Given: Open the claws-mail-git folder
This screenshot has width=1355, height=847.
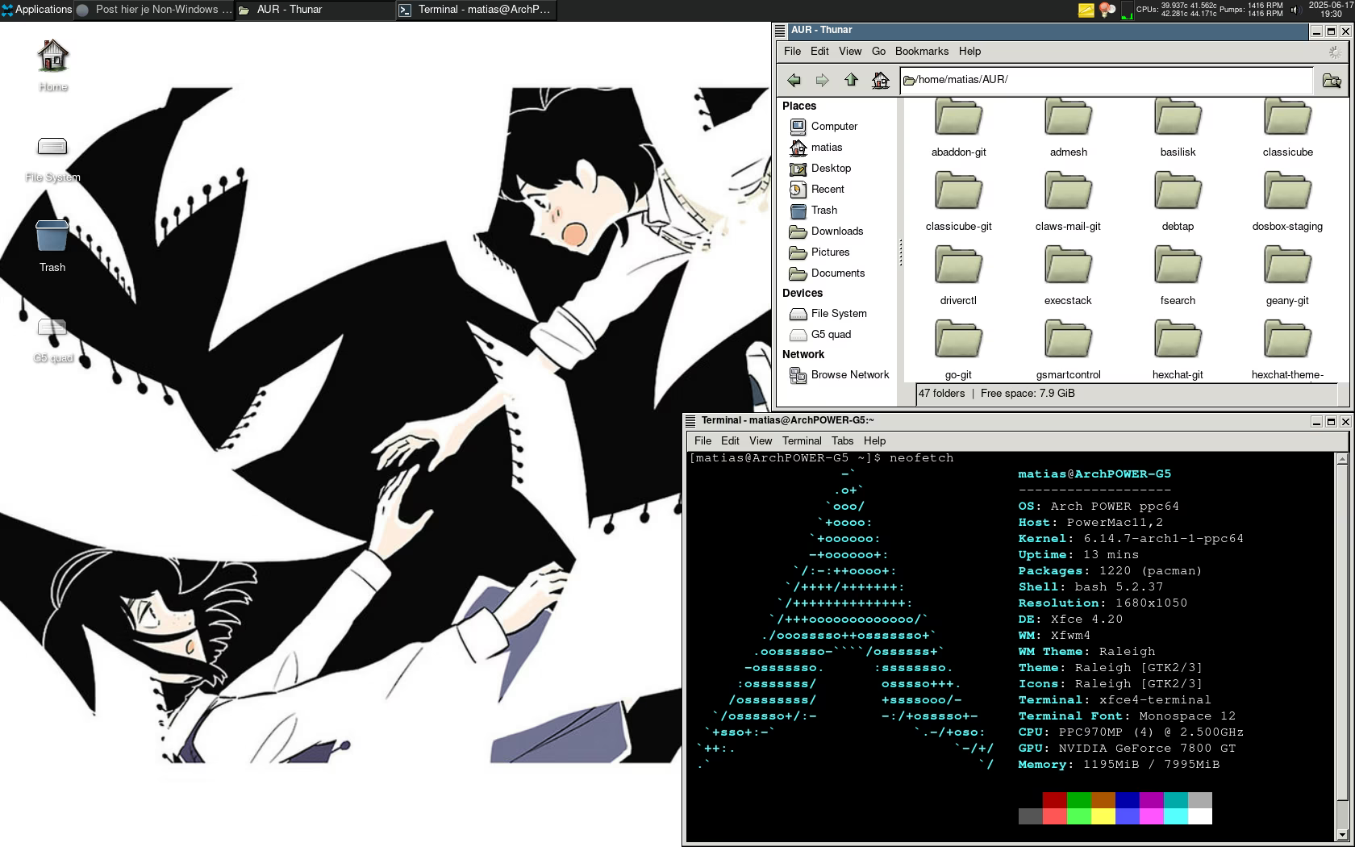Looking at the screenshot, I should click(1068, 202).
